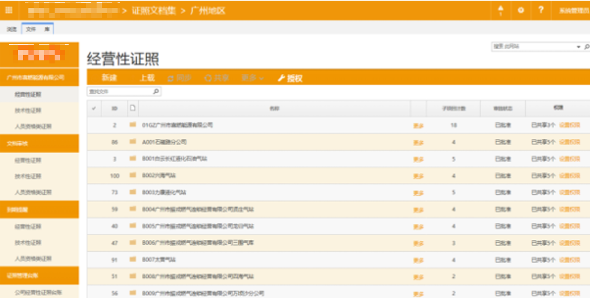This screenshot has height=298, width=590.
Task: Click the site search magnifier icon
Action: [587, 46]
